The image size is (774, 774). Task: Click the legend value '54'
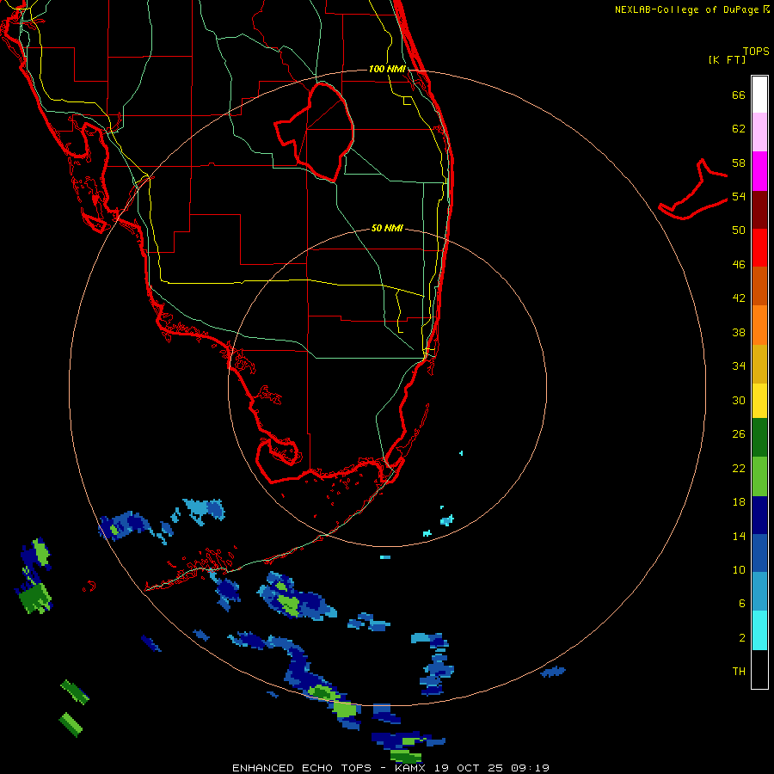coord(739,196)
